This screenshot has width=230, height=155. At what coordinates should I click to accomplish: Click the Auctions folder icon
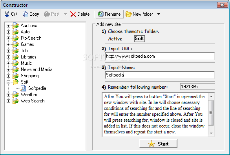16,26
